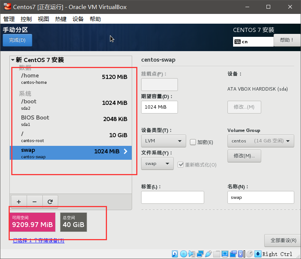Viewport: 301px width, 259px height.
Task: Open the 文件系统 swap dropdown
Action: (157, 164)
